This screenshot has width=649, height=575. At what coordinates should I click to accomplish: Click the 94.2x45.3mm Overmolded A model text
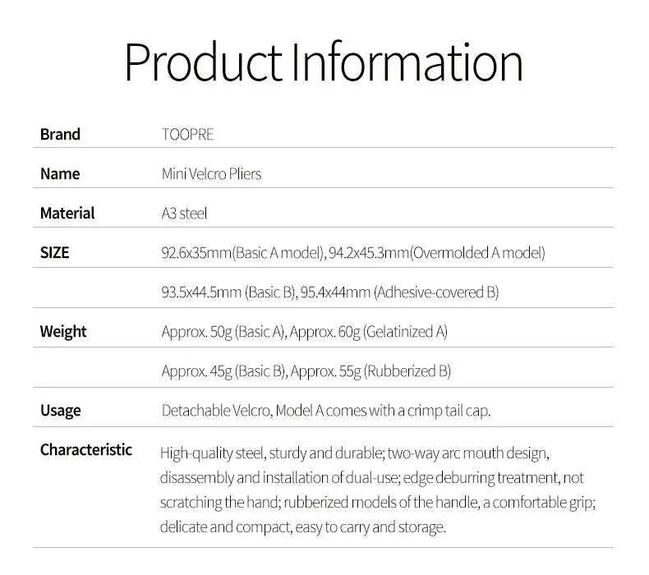pos(437,252)
